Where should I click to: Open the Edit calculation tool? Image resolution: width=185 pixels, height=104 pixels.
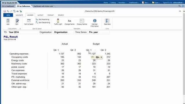tap(17, 22)
